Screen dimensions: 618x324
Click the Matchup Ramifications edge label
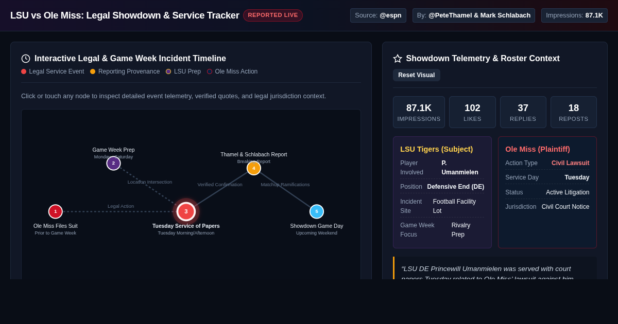285,185
